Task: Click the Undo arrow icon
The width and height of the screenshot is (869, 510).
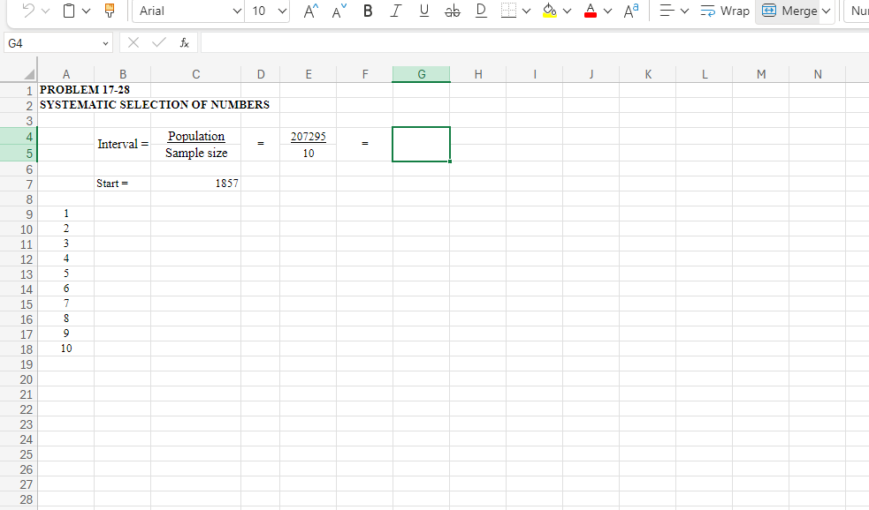Action: tap(28, 11)
